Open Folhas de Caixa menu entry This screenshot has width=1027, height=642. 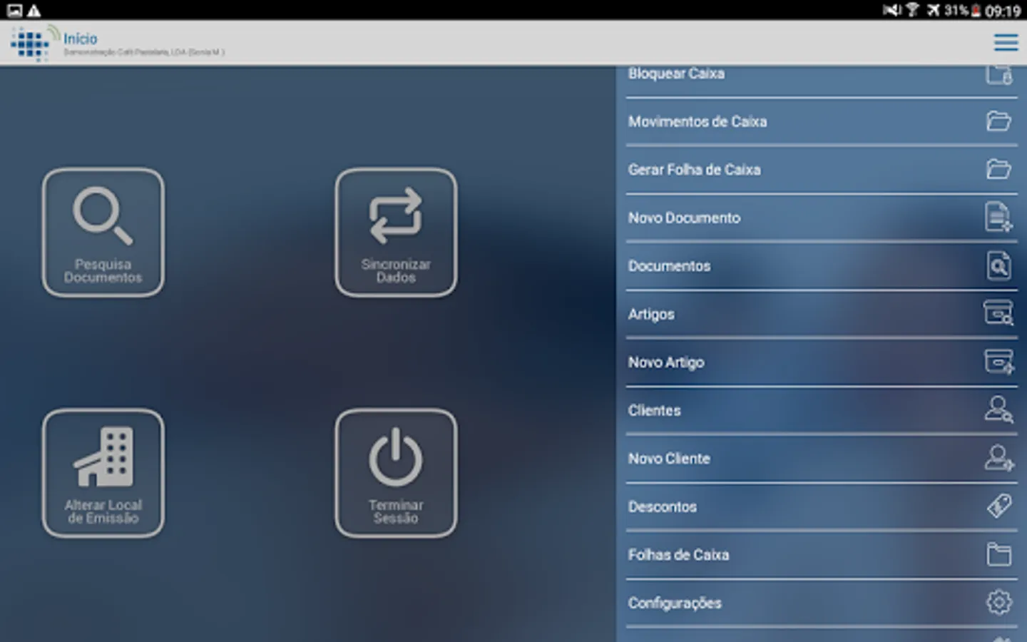[821, 555]
